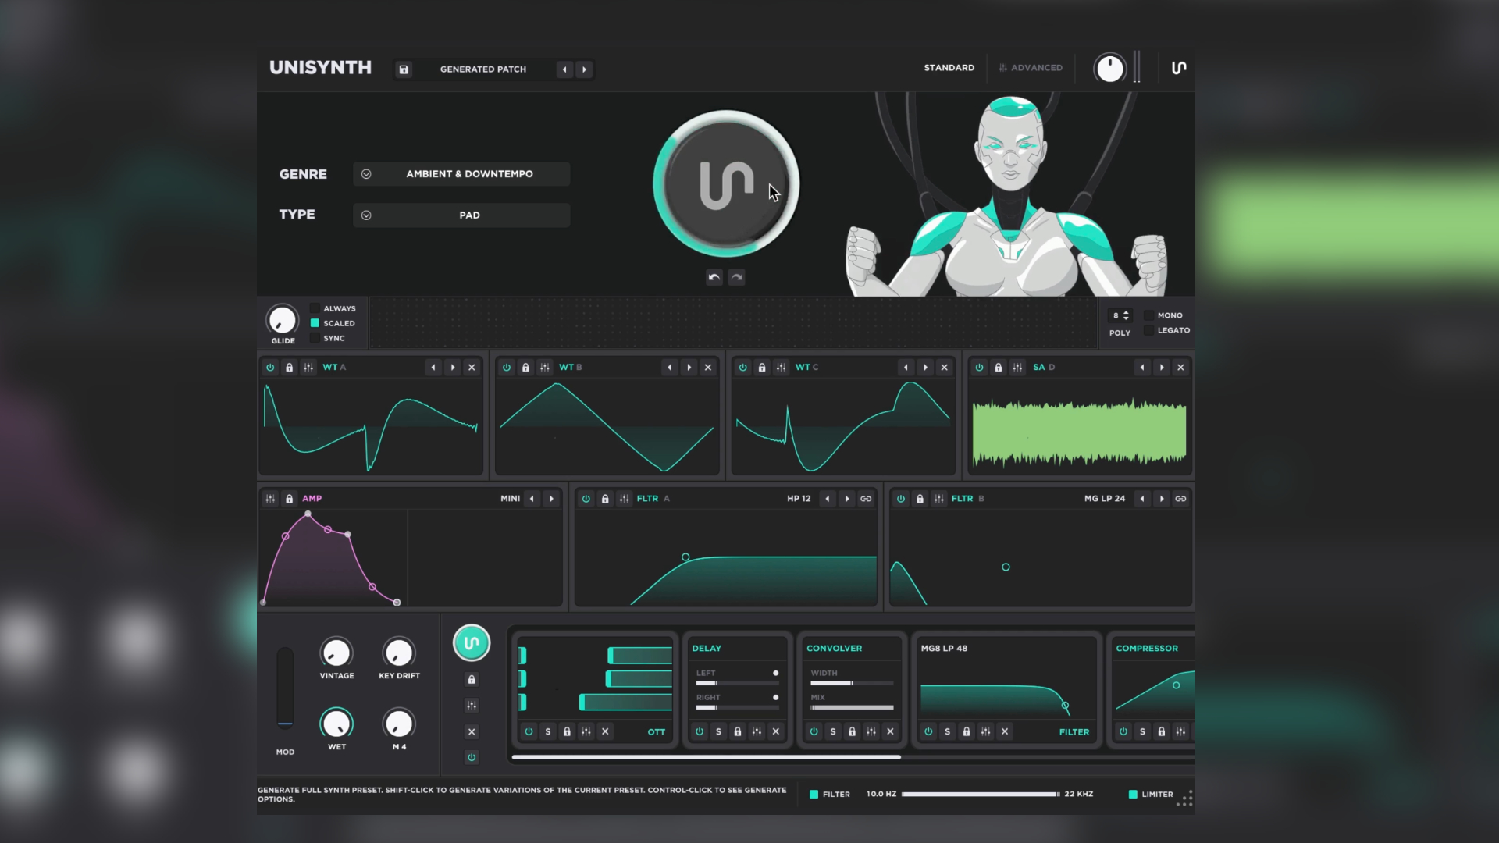
Task: Toggle power on the WT C oscillator
Action: click(x=743, y=368)
